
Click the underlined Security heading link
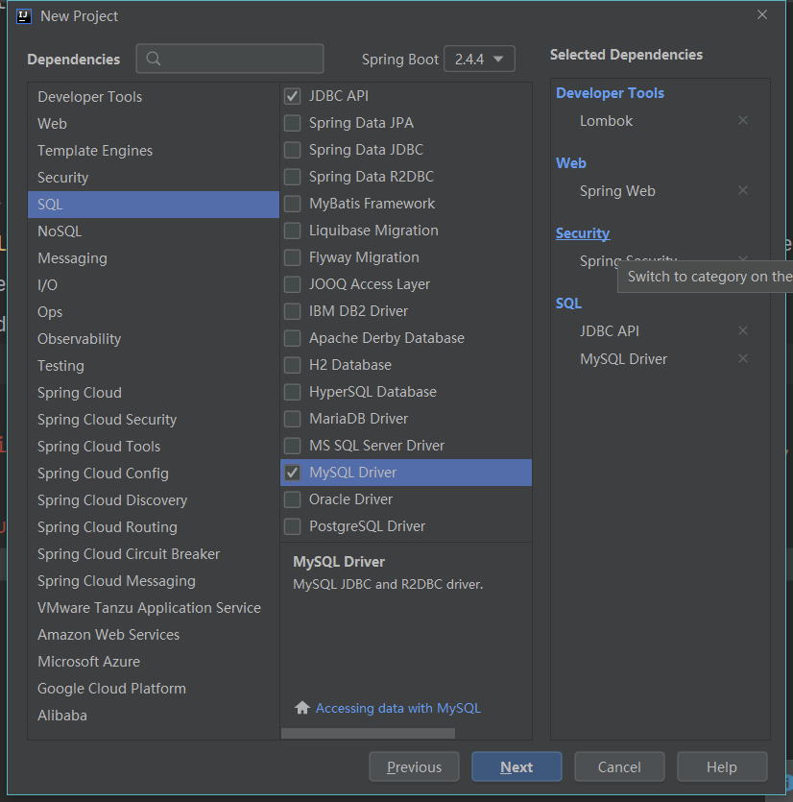pos(583,233)
